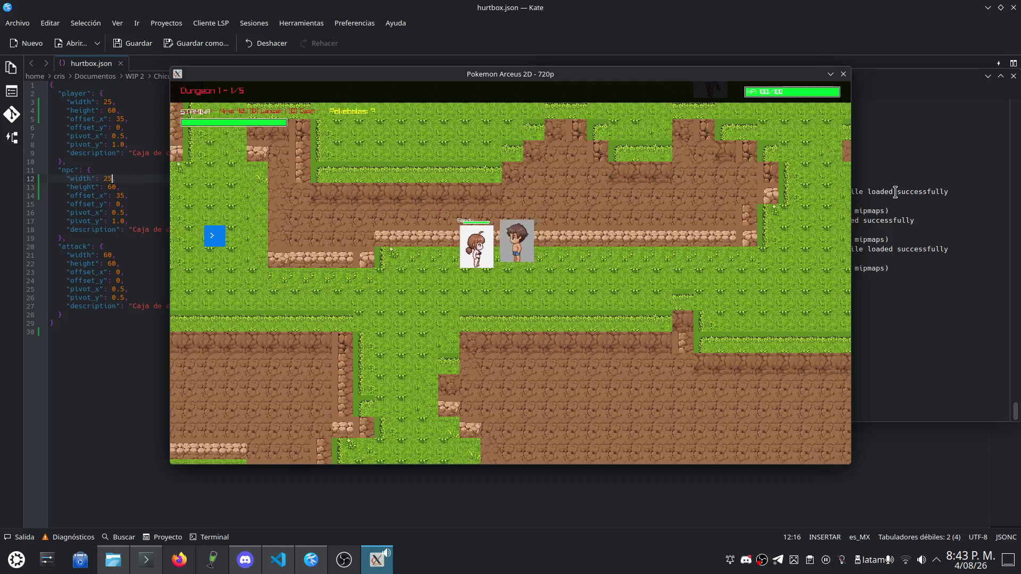This screenshot has width=1021, height=574.
Task: Open the Ir menu
Action: [x=137, y=23]
